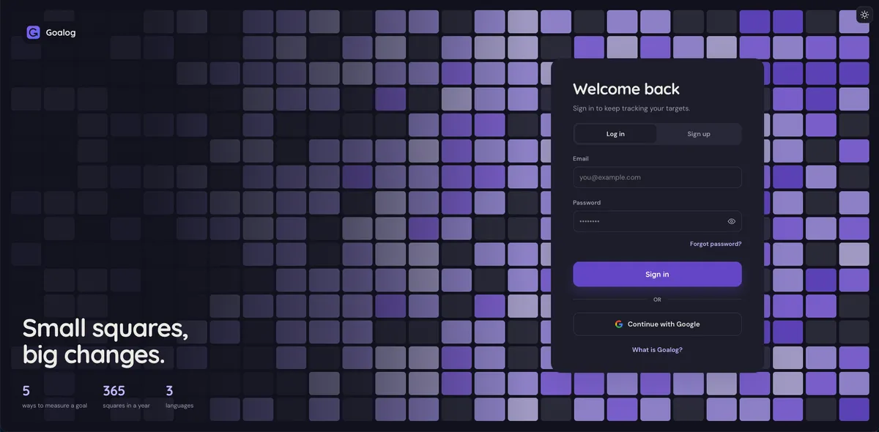The width and height of the screenshot is (879, 432).
Task: Toggle the light theme sun icon
Action: [x=864, y=15]
